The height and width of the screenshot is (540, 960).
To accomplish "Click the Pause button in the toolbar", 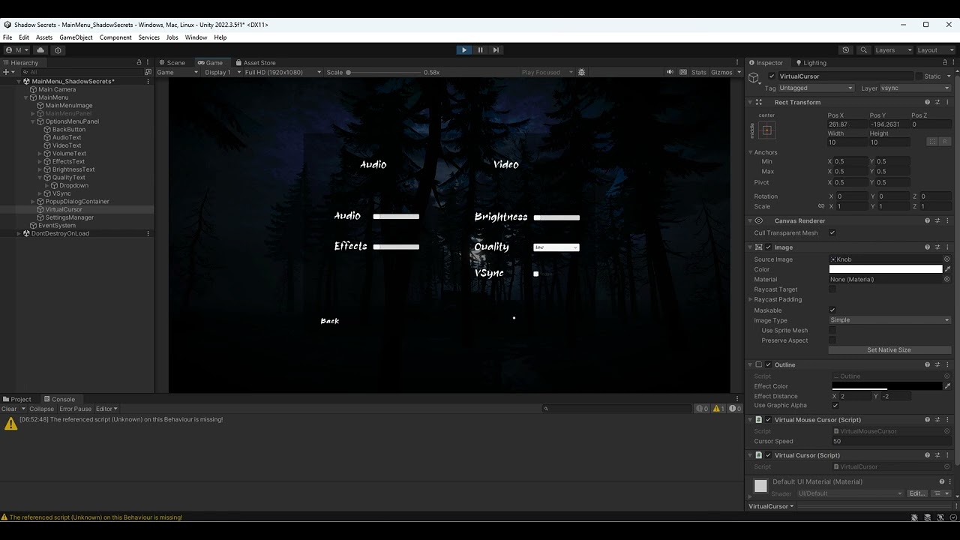I will pyautogui.click(x=480, y=49).
